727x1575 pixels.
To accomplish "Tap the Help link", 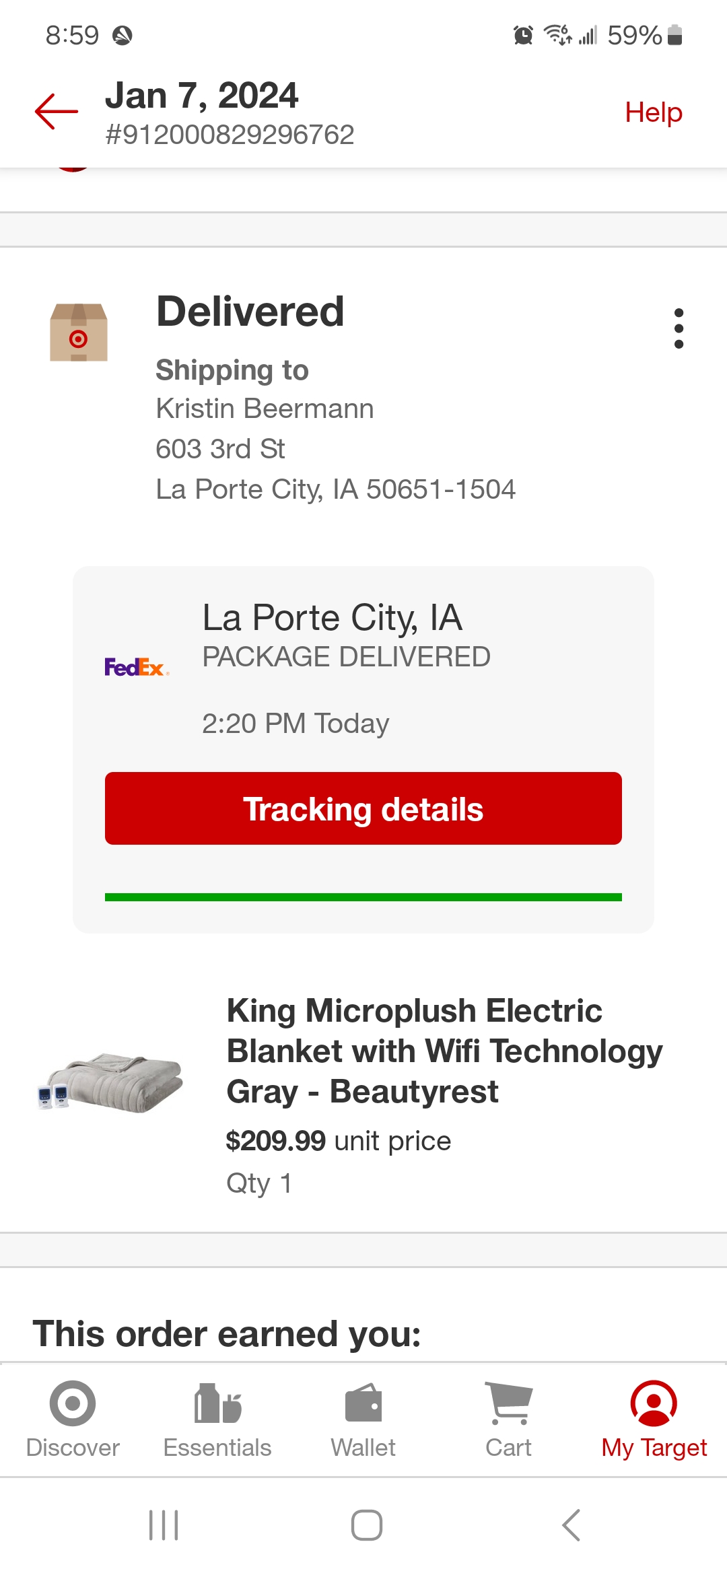I will 654,112.
